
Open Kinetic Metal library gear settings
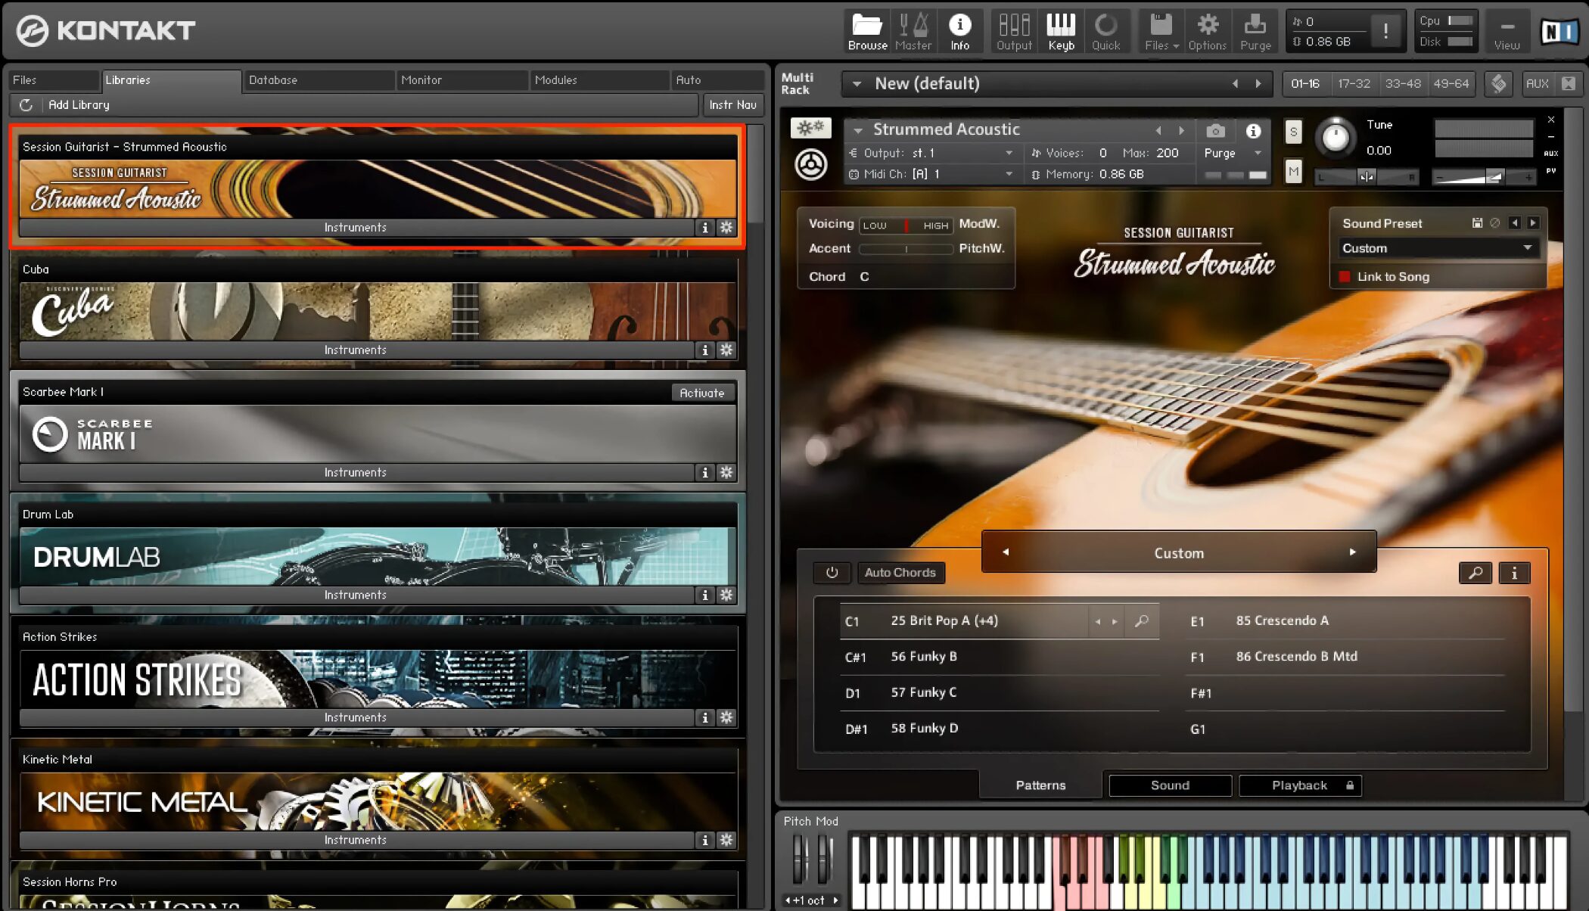pos(726,840)
